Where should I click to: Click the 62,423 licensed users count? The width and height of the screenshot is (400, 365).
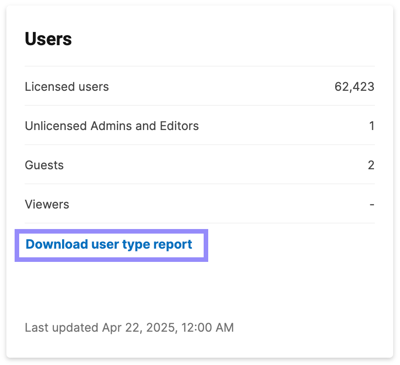[x=354, y=87]
